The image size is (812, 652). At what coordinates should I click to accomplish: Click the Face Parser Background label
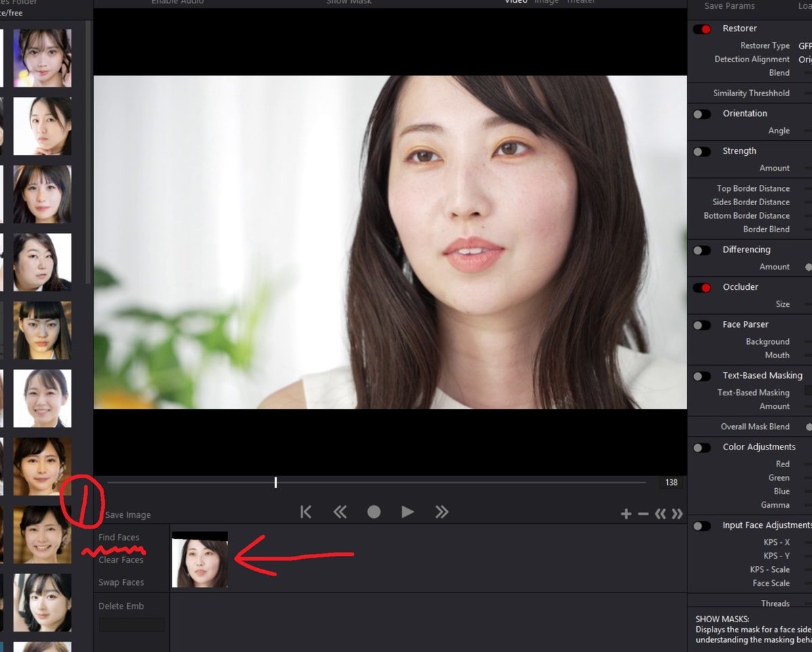(x=767, y=342)
